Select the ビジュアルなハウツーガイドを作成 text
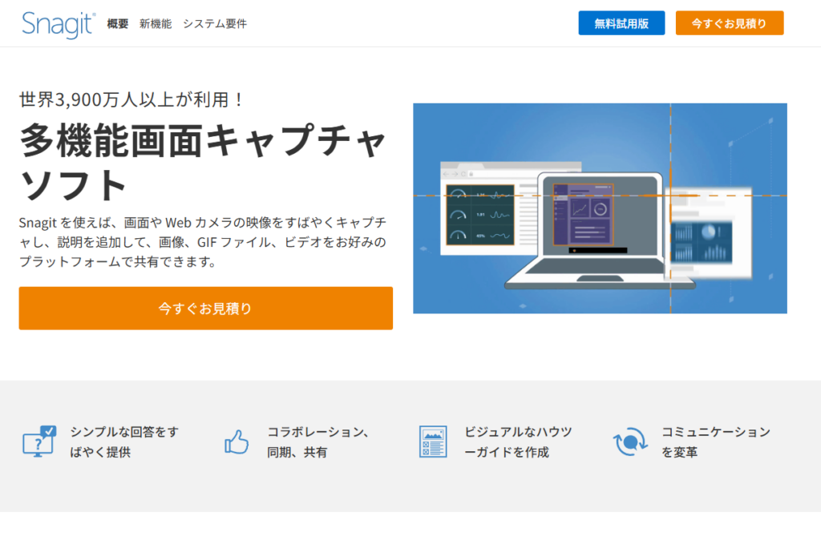Viewport: 821px width, 541px height. tap(519, 442)
